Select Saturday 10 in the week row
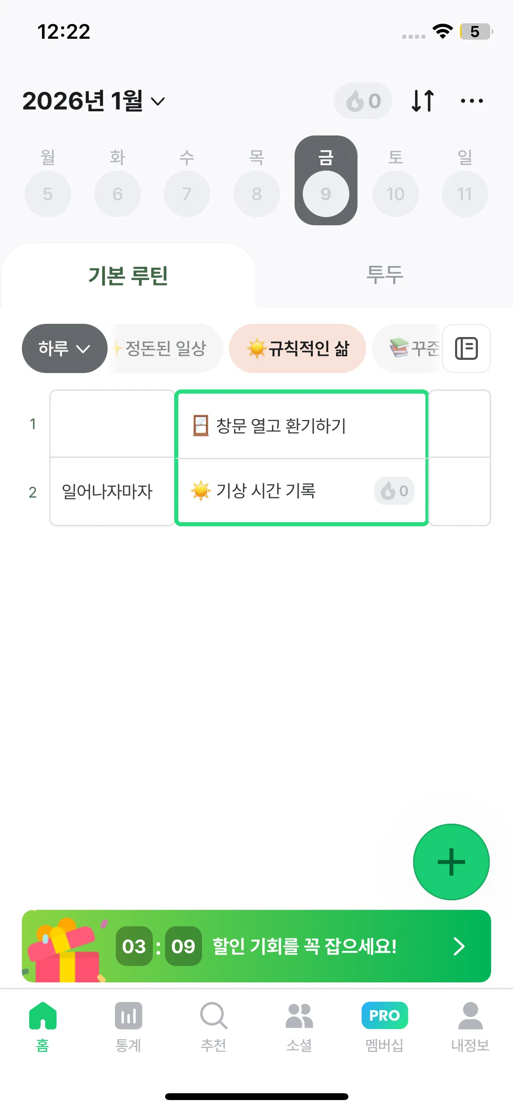 pos(395,194)
